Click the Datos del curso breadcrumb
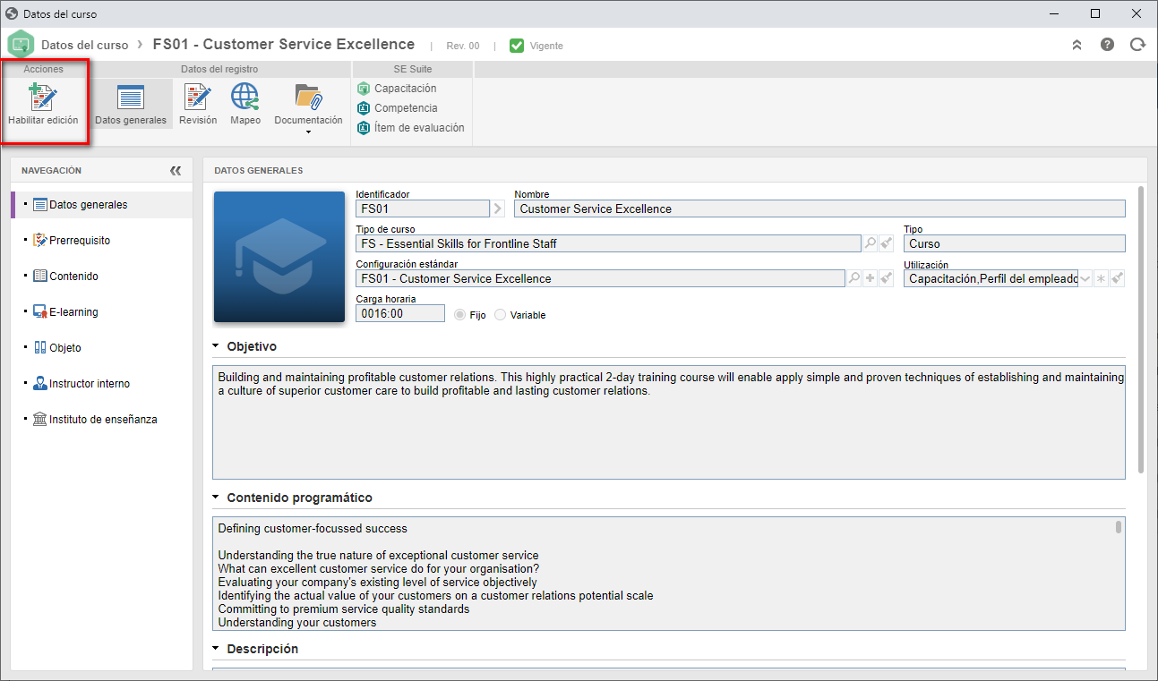The image size is (1158, 681). tap(85, 45)
